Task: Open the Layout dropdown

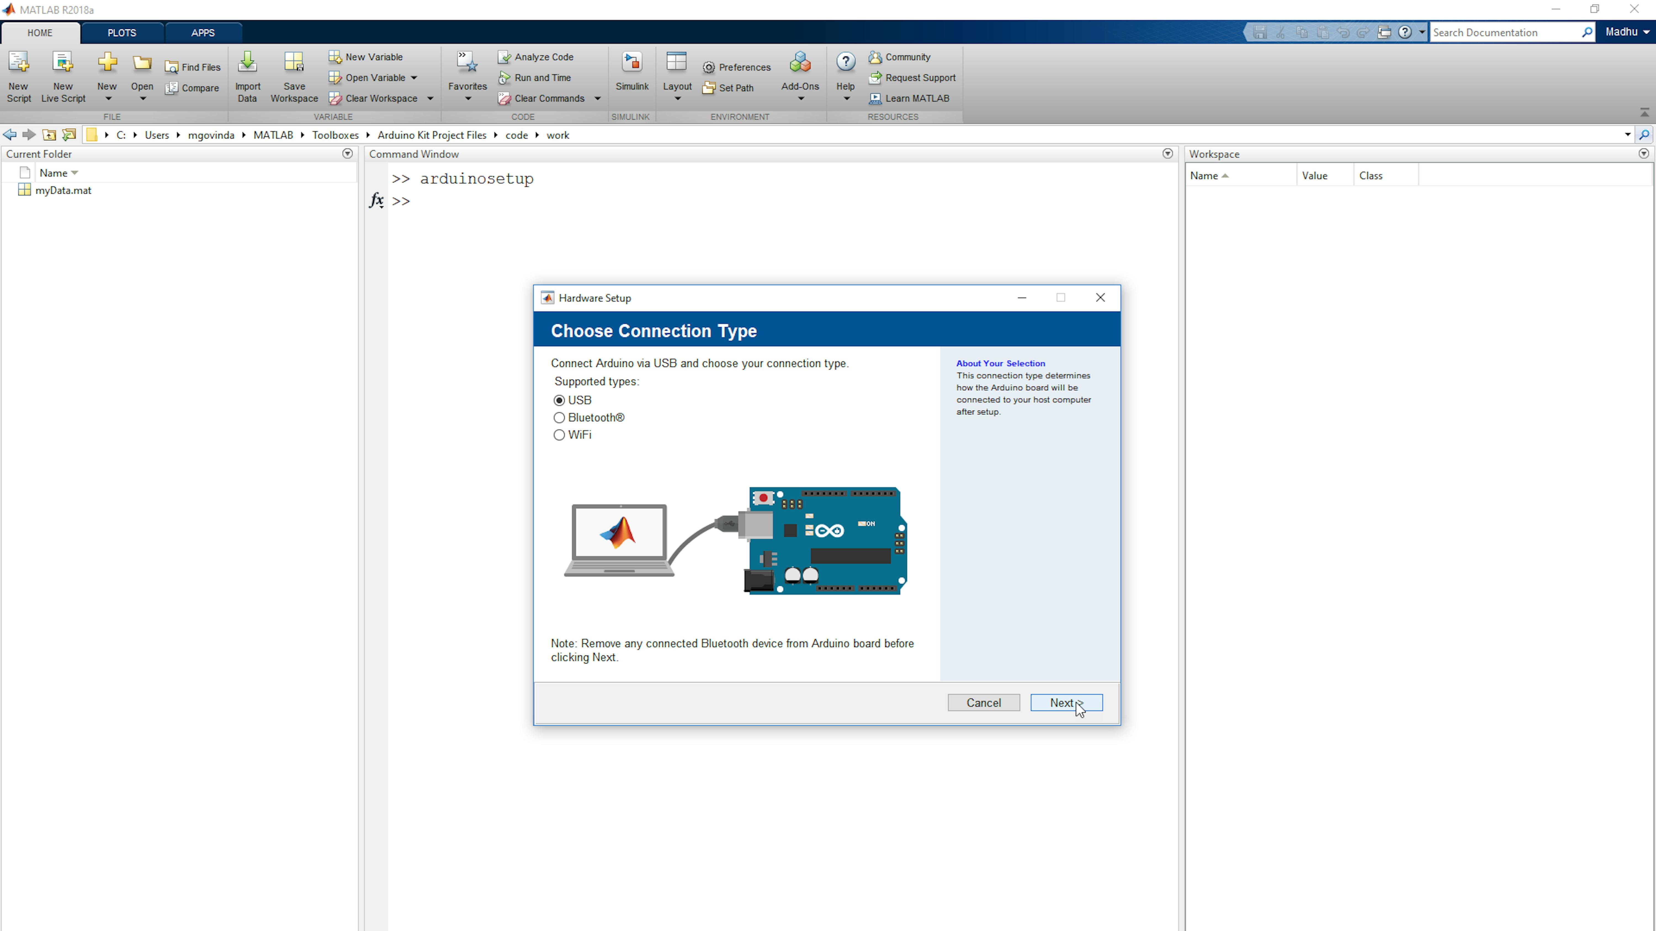Action: pos(677,76)
